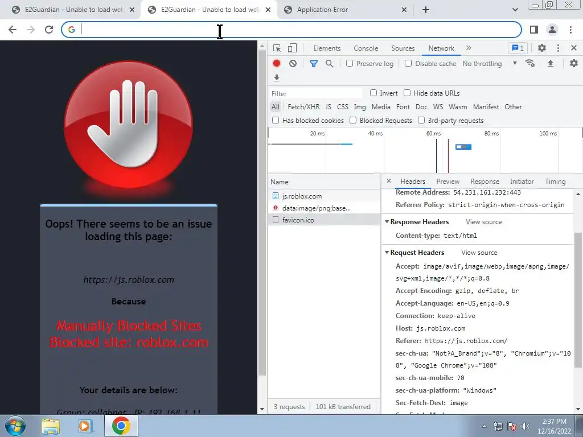View source of Request Headers

tap(479, 253)
